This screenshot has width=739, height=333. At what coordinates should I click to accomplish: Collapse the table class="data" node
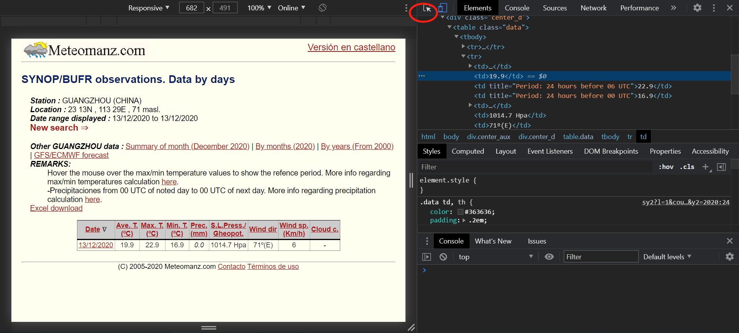tap(450, 27)
